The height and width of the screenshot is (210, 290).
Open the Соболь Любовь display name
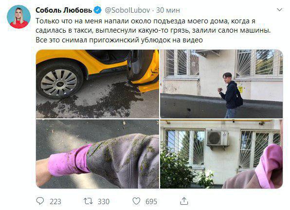point(64,10)
